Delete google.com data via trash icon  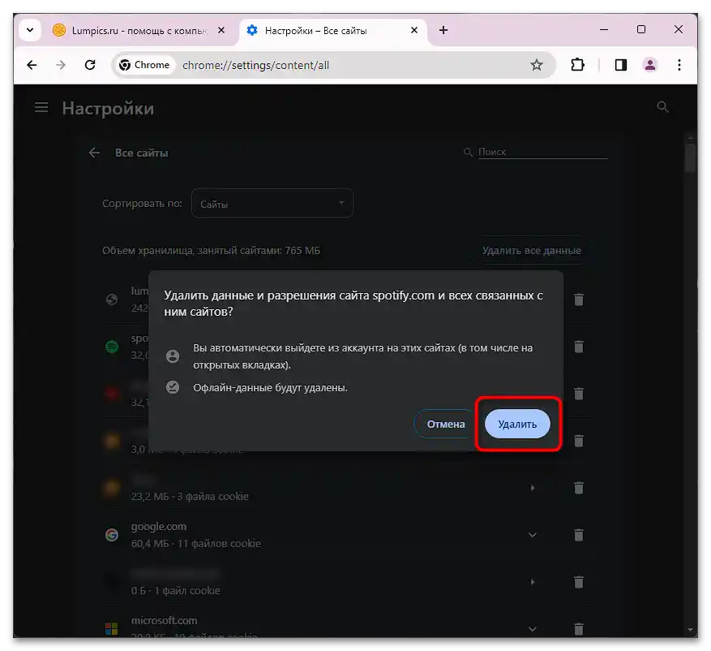(x=579, y=535)
